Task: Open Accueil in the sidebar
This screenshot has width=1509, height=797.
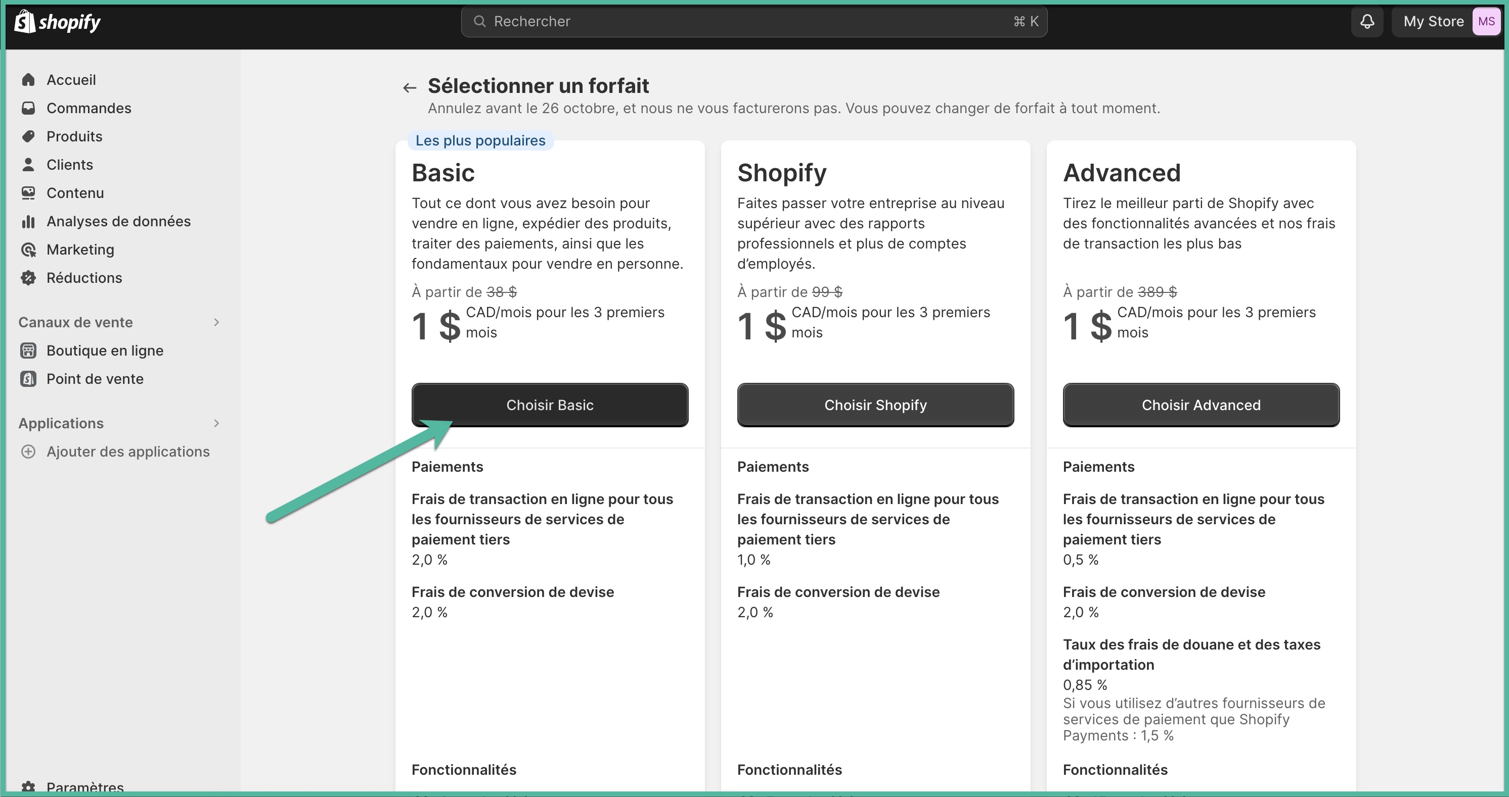Action: [x=71, y=80]
